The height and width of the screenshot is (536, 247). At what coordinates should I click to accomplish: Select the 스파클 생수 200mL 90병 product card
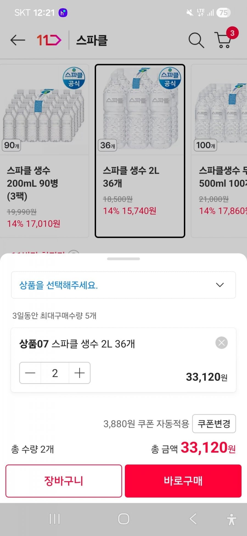tap(44, 151)
